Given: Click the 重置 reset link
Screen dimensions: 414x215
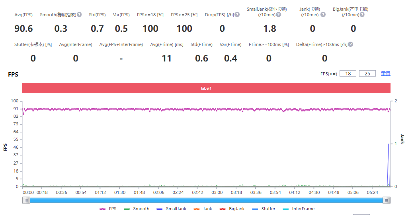Looking at the screenshot, I should click(x=386, y=74).
